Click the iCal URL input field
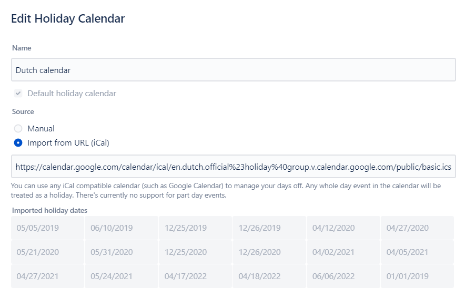The image size is (465, 288). 233,167
